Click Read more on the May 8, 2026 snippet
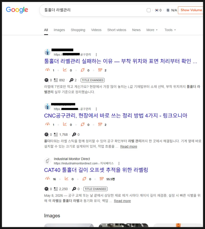Viewport: 205px width, 229px height. (122, 201)
